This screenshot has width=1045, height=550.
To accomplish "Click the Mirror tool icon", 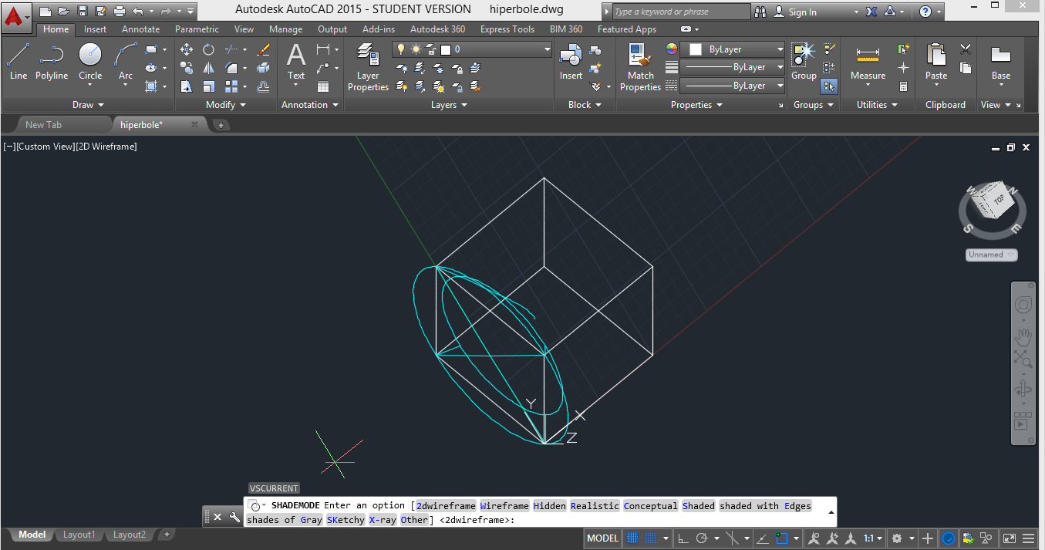I will pyautogui.click(x=208, y=68).
